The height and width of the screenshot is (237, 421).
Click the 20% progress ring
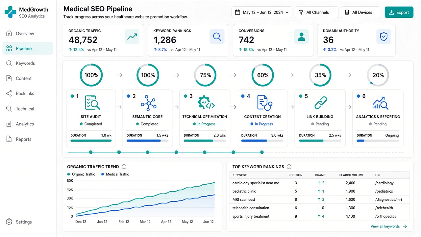(378, 75)
